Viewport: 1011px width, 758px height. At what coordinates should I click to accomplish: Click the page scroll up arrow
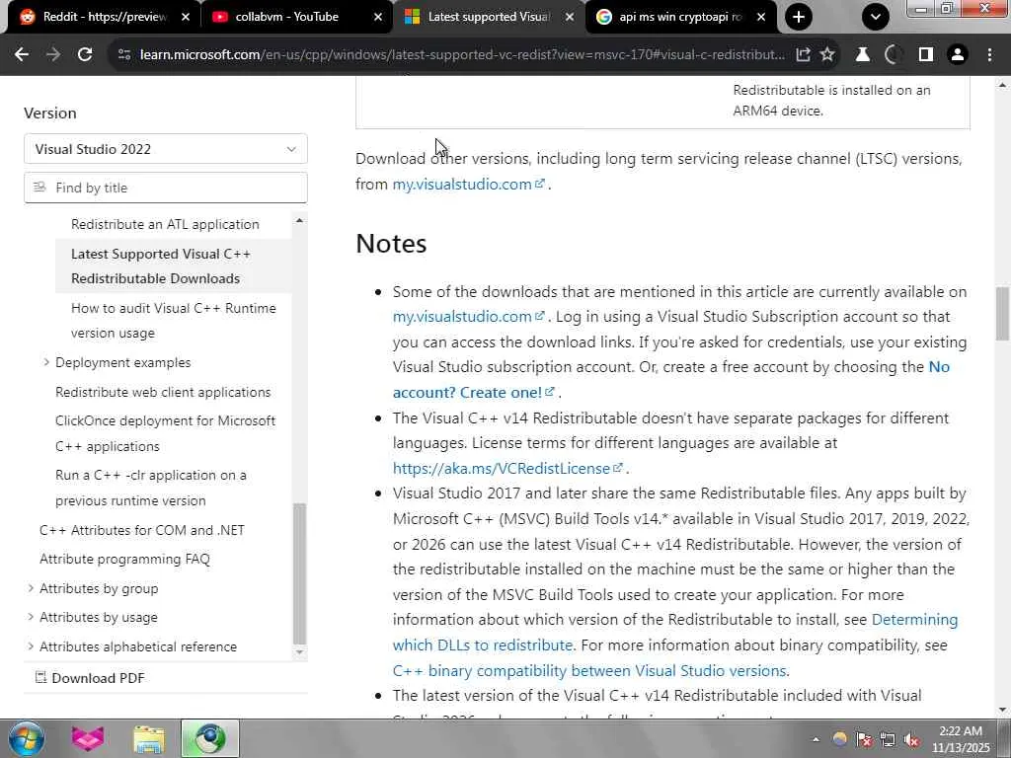1003,85
